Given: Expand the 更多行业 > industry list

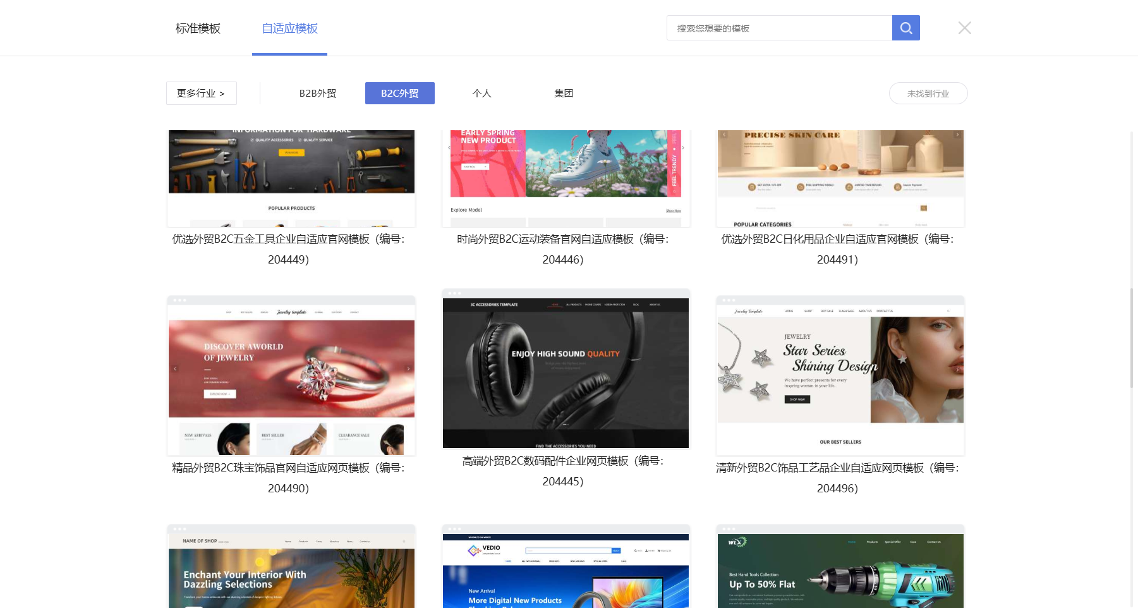Looking at the screenshot, I should [201, 93].
